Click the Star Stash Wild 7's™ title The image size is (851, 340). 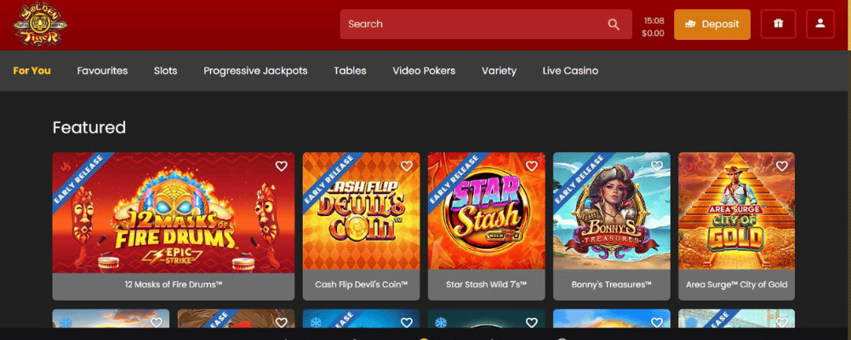[x=486, y=284]
